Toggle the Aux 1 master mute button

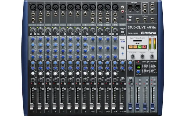(x=139, y=84)
